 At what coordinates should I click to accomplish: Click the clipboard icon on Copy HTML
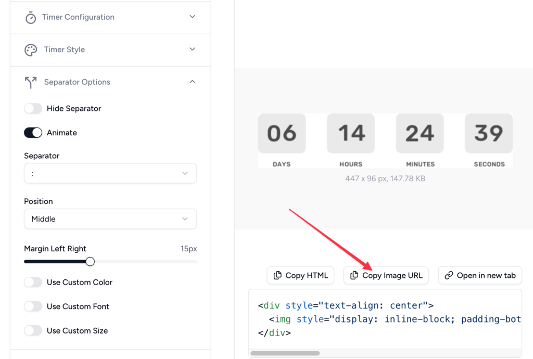point(277,275)
